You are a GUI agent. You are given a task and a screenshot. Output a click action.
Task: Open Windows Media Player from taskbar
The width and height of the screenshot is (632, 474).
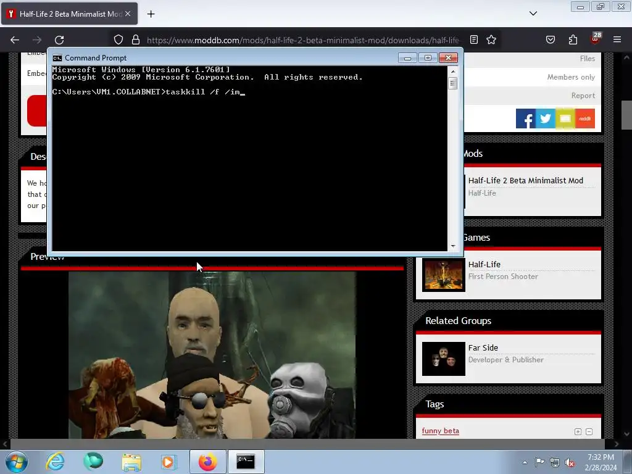(x=169, y=462)
